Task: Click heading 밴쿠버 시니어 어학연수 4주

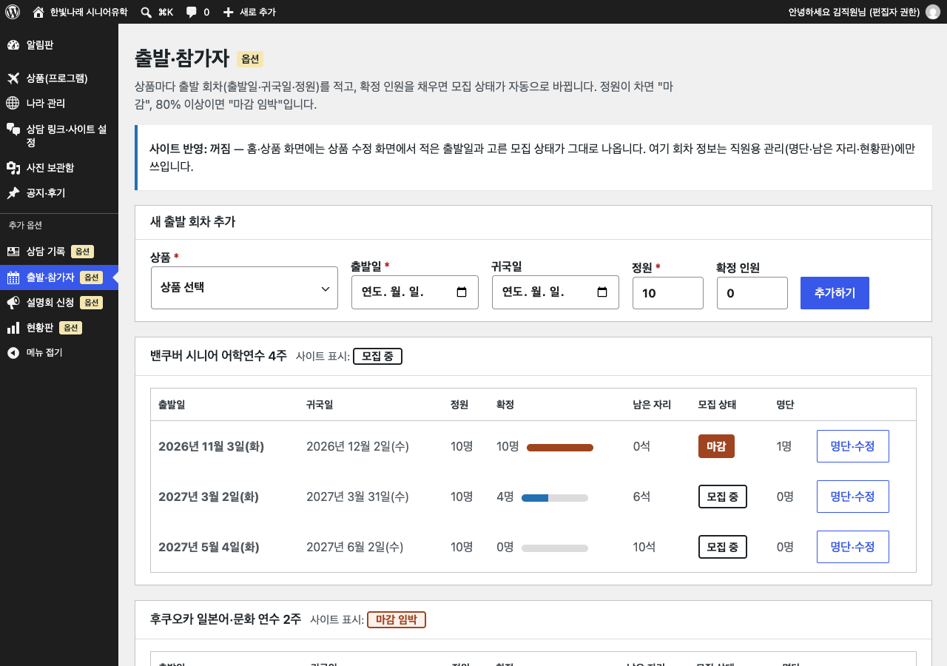Action: pos(218,356)
